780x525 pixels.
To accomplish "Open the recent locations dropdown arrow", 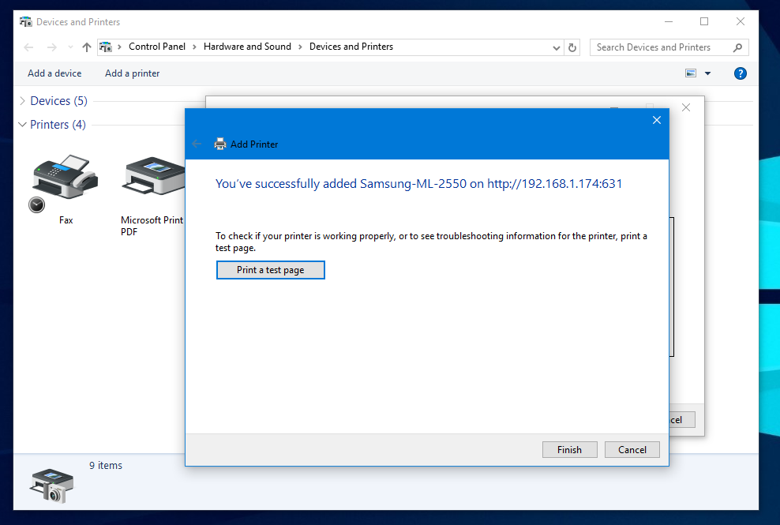I will [69, 47].
